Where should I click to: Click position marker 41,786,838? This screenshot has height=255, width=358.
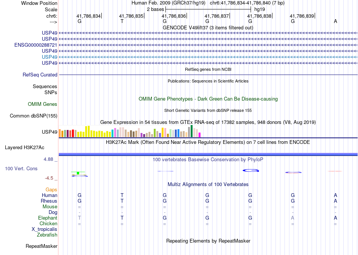260,16
